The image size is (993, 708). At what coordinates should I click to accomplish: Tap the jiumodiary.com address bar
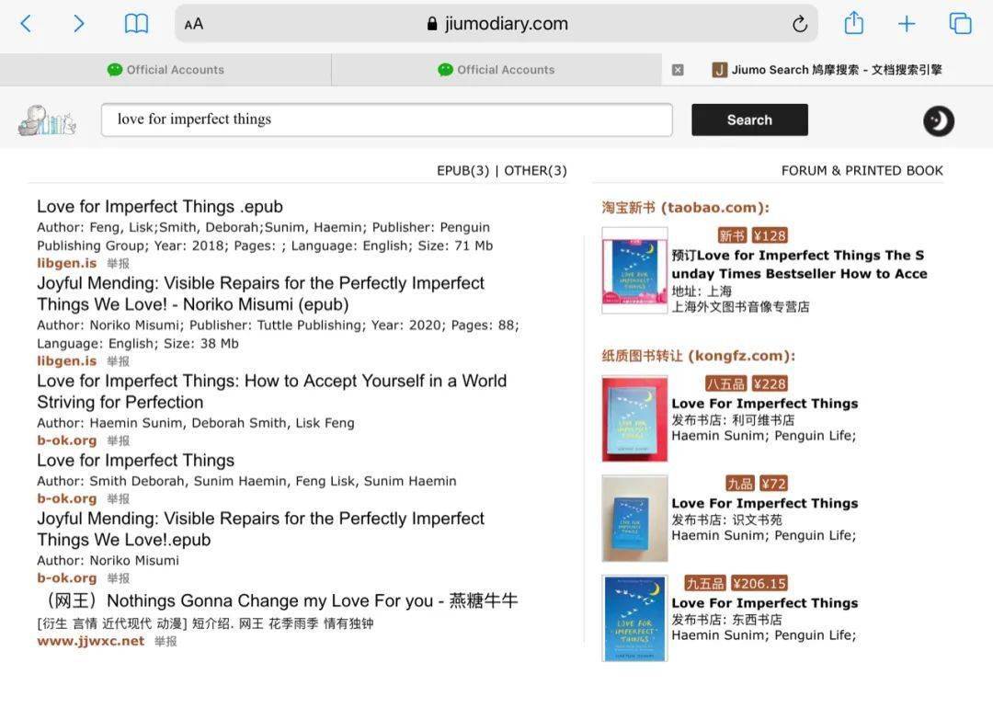[x=496, y=24]
